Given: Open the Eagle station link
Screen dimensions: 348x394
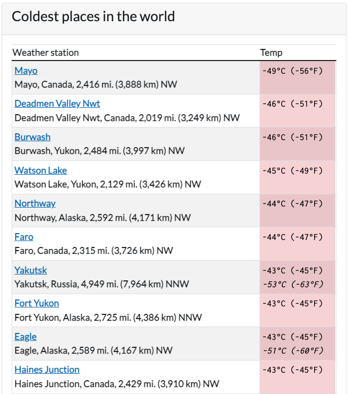Looking at the screenshot, I should pyautogui.click(x=25, y=337).
